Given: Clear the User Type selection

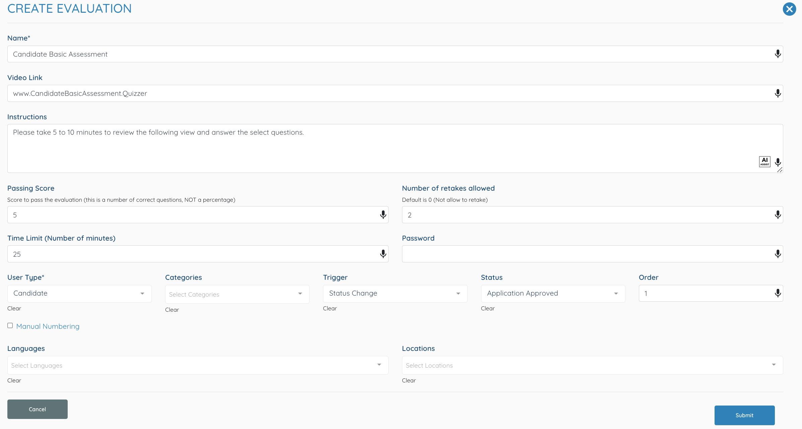Looking at the screenshot, I should coord(14,308).
